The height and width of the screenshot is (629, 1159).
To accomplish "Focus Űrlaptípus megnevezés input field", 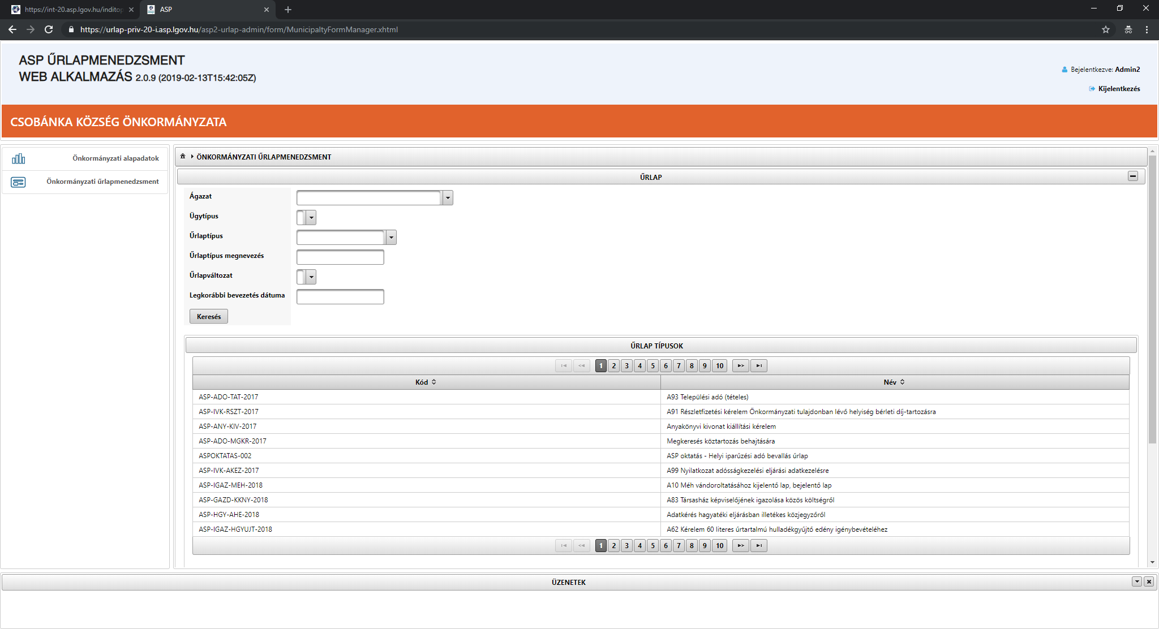I will pyautogui.click(x=340, y=257).
